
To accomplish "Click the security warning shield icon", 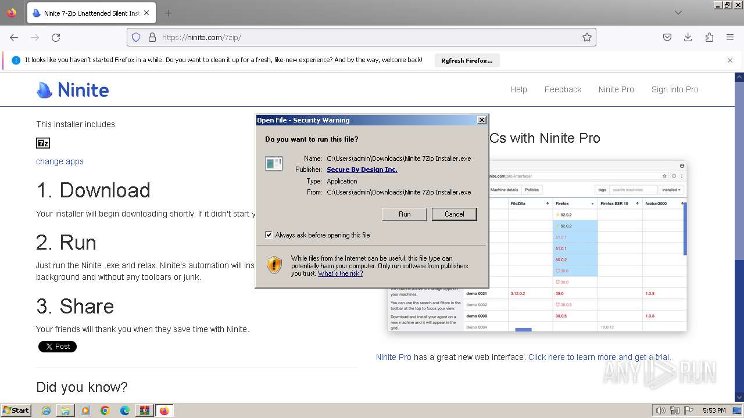I will pyautogui.click(x=274, y=265).
